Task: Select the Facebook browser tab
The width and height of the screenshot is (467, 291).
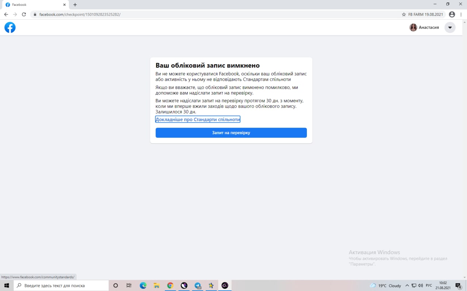Action: (x=35, y=5)
